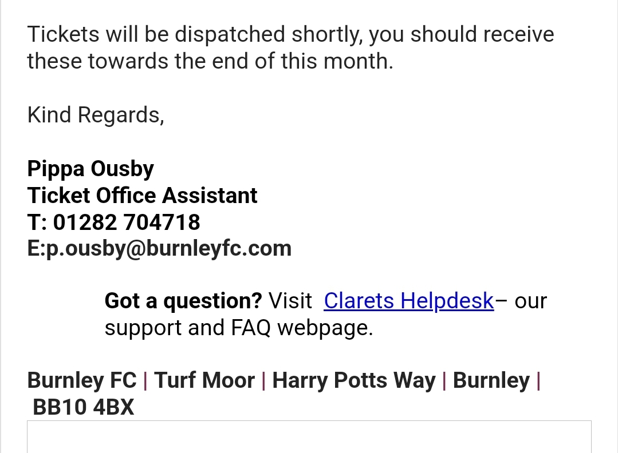Select the "Turf Moor" text in footer
The image size is (618, 453).
point(204,380)
